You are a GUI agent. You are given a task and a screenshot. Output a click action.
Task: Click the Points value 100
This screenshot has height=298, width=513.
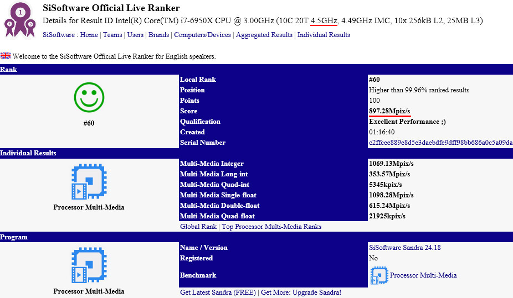click(x=375, y=101)
